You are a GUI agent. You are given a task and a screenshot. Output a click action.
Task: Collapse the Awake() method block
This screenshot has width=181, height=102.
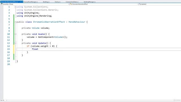point(15,34)
